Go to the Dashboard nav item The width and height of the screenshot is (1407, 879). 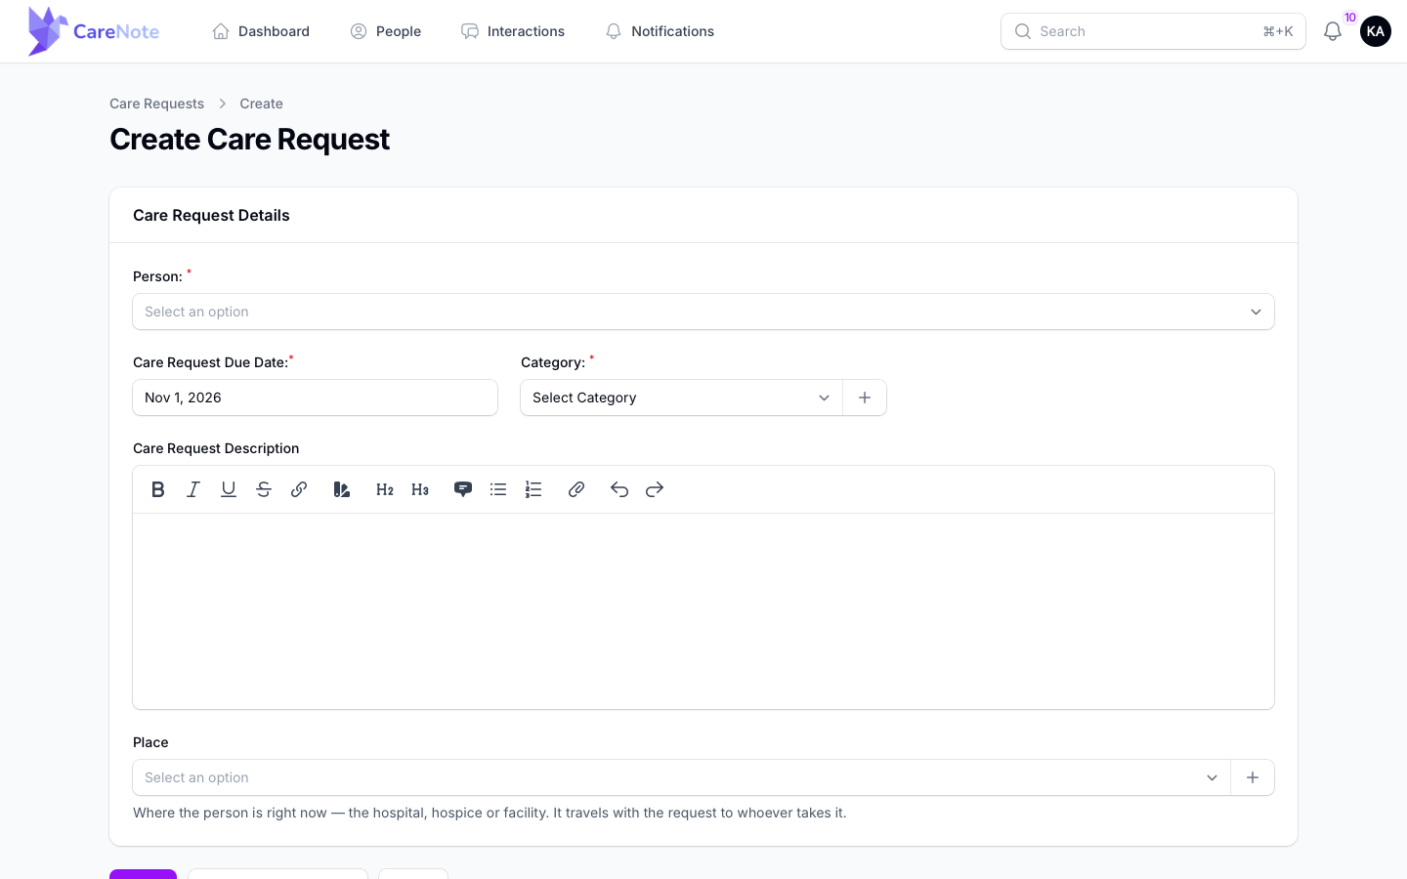point(261,31)
